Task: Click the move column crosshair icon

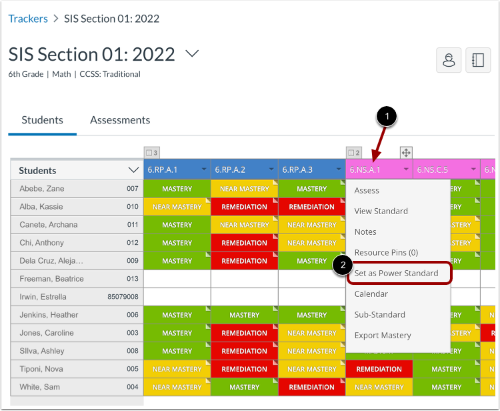Action: (x=406, y=153)
